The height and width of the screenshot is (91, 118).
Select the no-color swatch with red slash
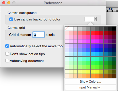(67, 29)
